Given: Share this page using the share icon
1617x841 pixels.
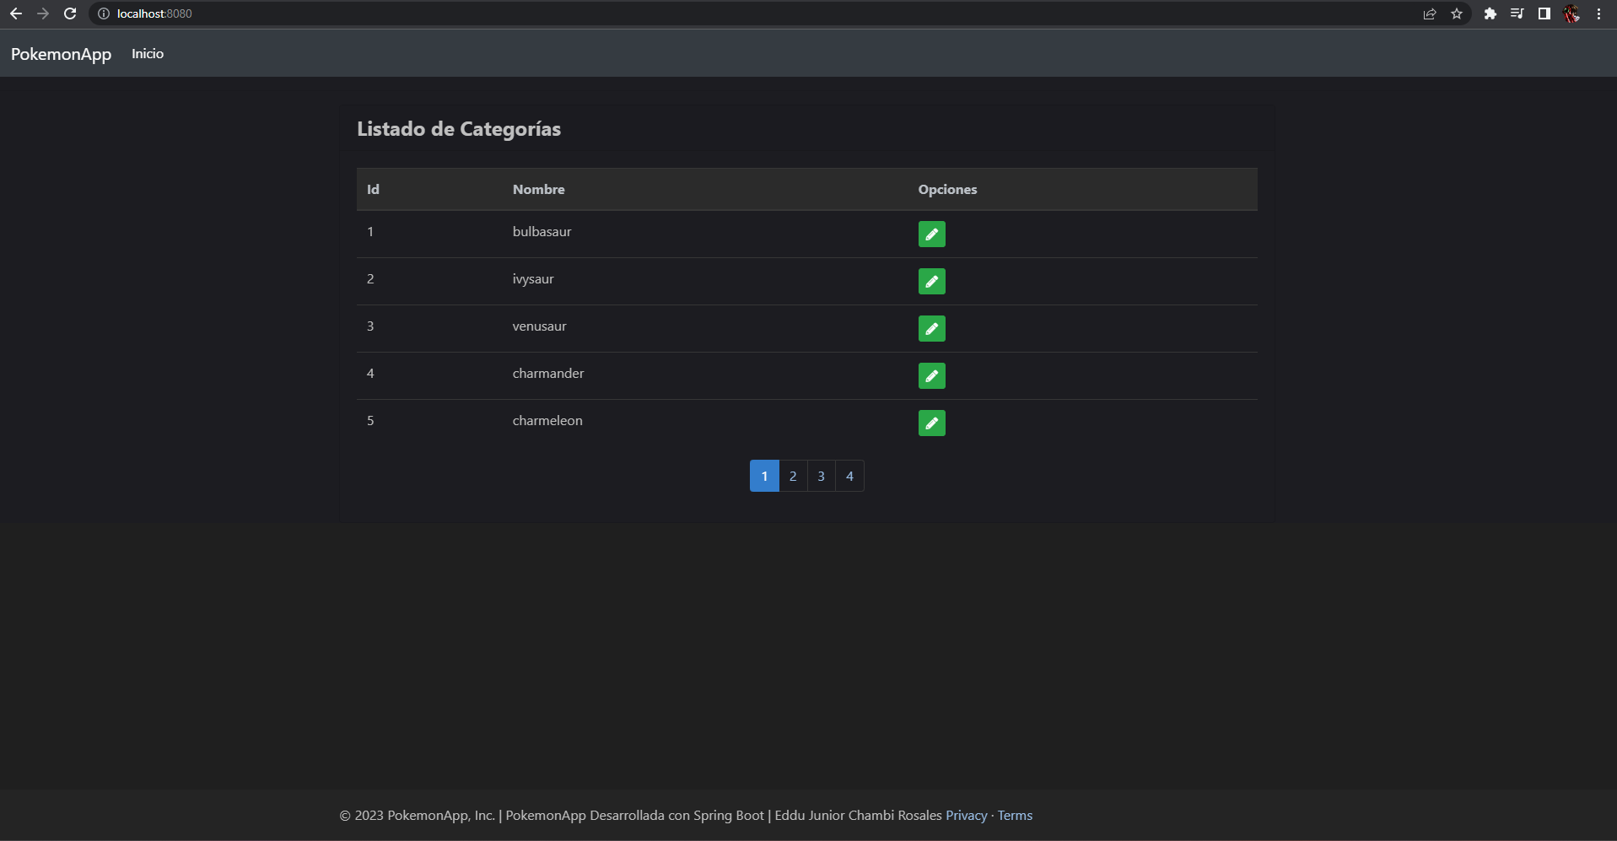Looking at the screenshot, I should 1430,13.
